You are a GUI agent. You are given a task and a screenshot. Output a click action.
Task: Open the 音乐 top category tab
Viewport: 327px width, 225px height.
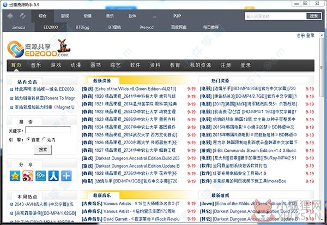coord(110,16)
